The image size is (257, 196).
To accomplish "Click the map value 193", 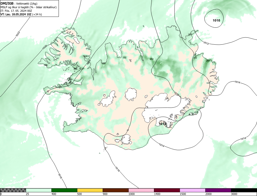I will [75, 69].
